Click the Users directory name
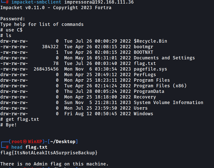Image resolution: width=214 pixels, height=168 pixels. pyautogui.click(x=141, y=108)
